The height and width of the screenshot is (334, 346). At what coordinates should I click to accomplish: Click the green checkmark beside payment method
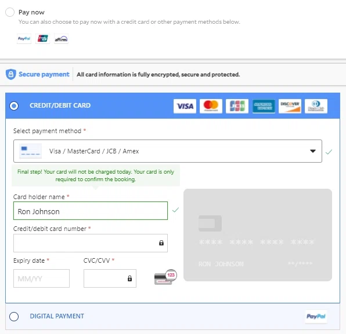coord(329,152)
